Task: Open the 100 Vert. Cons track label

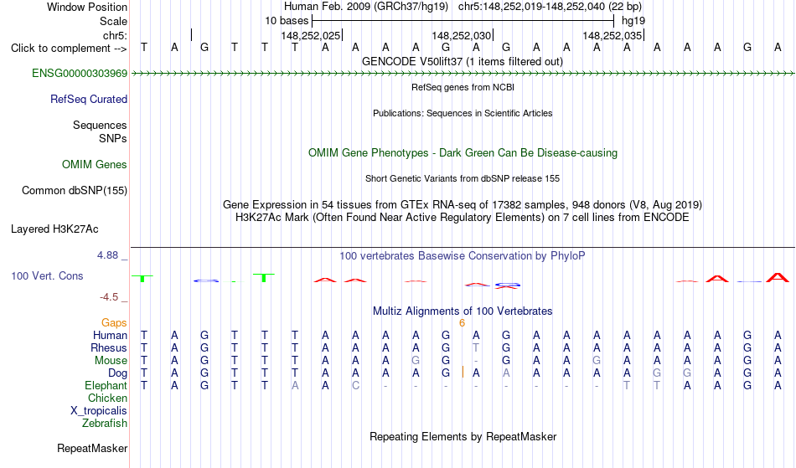Action: pos(47,275)
